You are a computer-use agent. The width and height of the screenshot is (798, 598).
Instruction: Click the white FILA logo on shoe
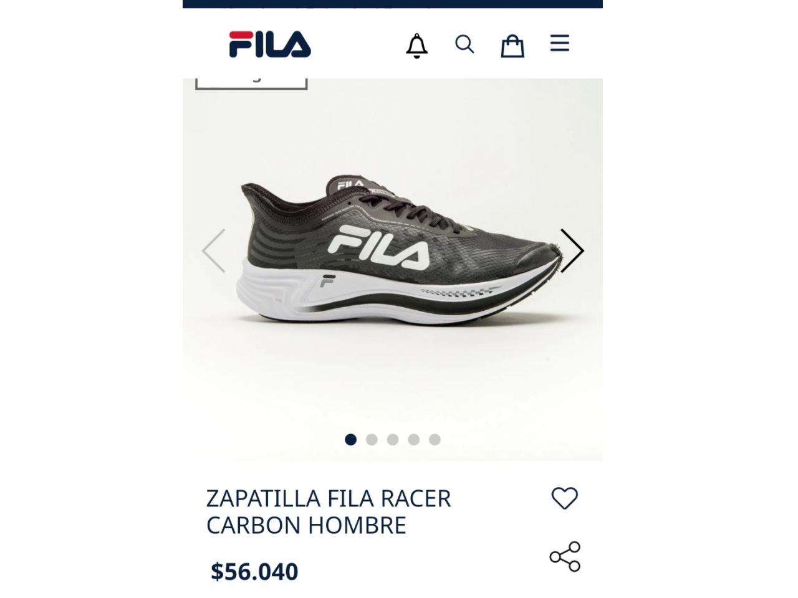coord(378,249)
